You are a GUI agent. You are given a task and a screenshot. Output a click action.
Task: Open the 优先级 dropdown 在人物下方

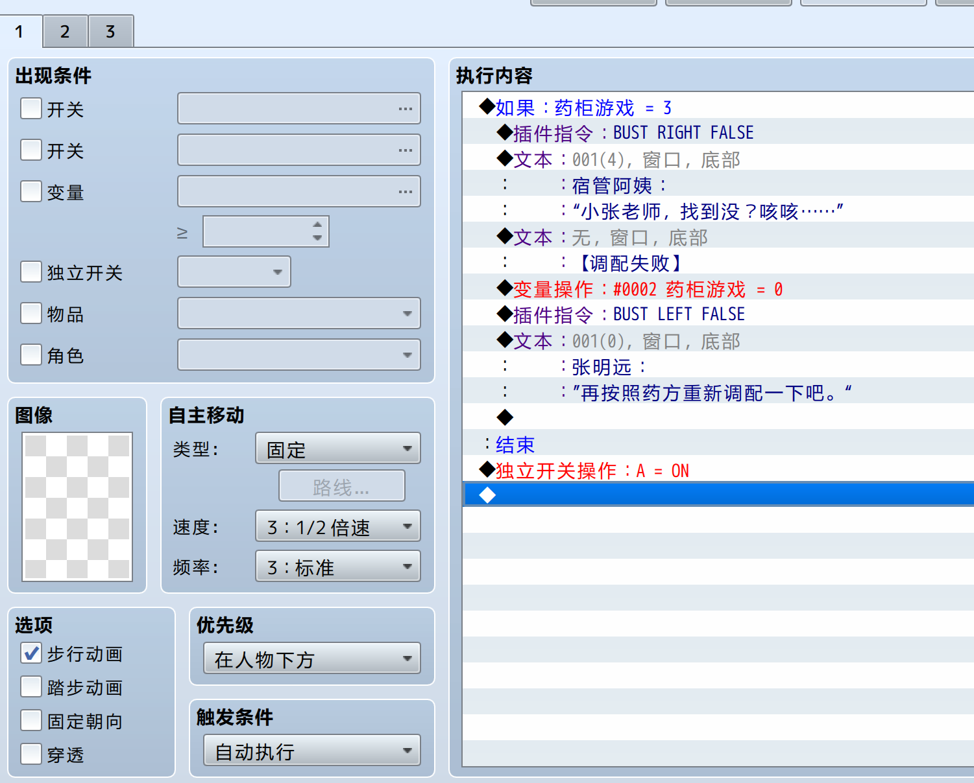(312, 659)
